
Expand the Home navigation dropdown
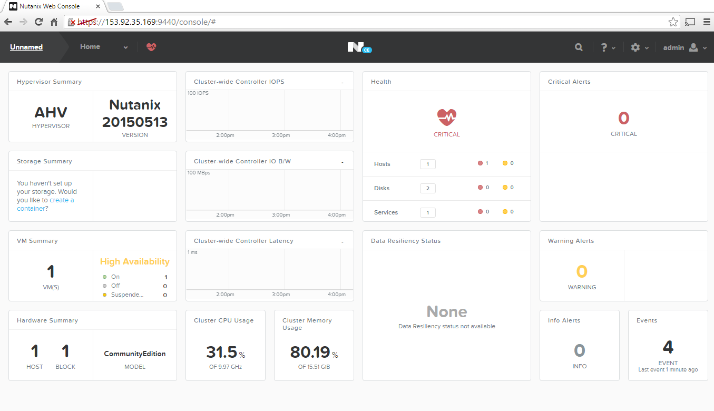pyautogui.click(x=125, y=47)
